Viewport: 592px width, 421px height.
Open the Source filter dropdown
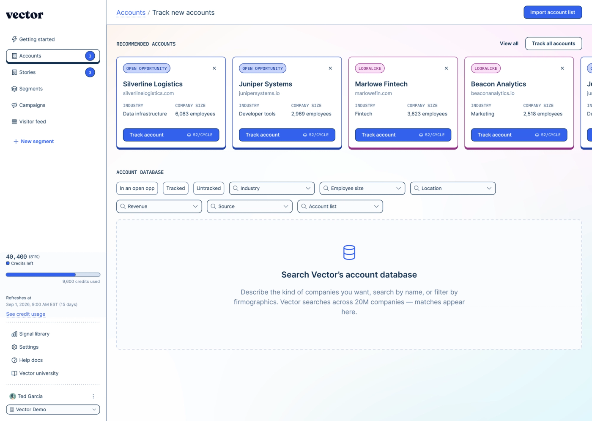249,206
